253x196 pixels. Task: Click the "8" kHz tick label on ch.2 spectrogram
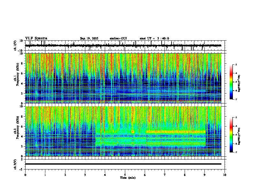click(x=22, y=117)
